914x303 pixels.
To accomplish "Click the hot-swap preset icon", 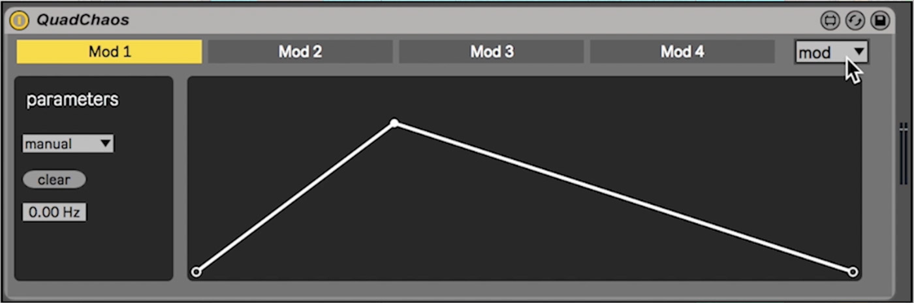I will [x=855, y=21].
